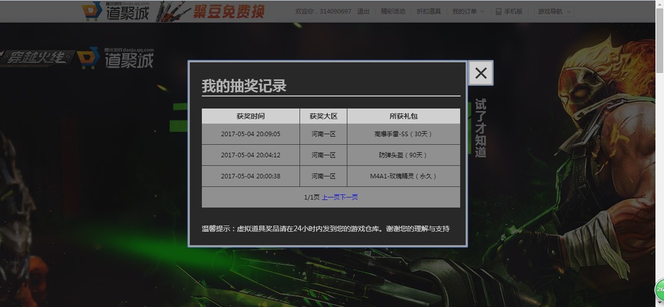Click the 高爆手雷-SS（30天） prize cell
This screenshot has height=307, width=664.
tap(404, 134)
